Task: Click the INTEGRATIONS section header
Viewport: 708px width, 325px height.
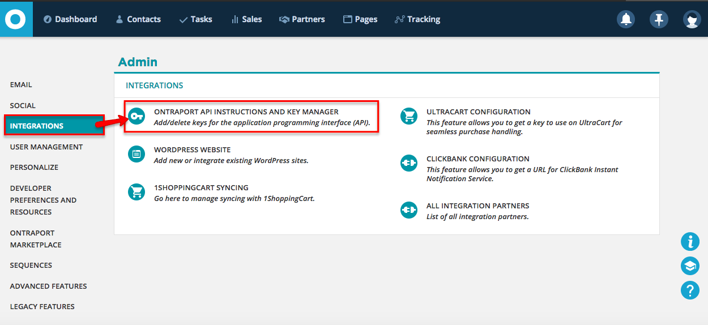Action: [155, 85]
